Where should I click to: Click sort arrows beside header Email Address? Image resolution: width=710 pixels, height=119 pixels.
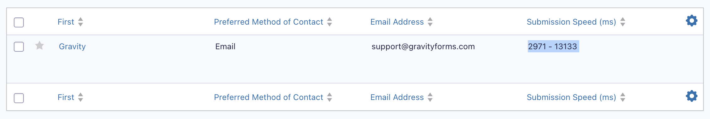coord(430,22)
